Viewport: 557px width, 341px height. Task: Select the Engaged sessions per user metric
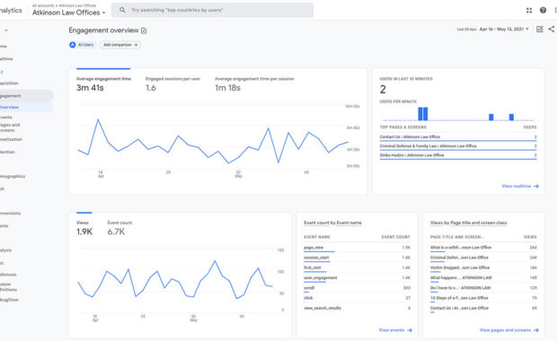click(x=172, y=83)
